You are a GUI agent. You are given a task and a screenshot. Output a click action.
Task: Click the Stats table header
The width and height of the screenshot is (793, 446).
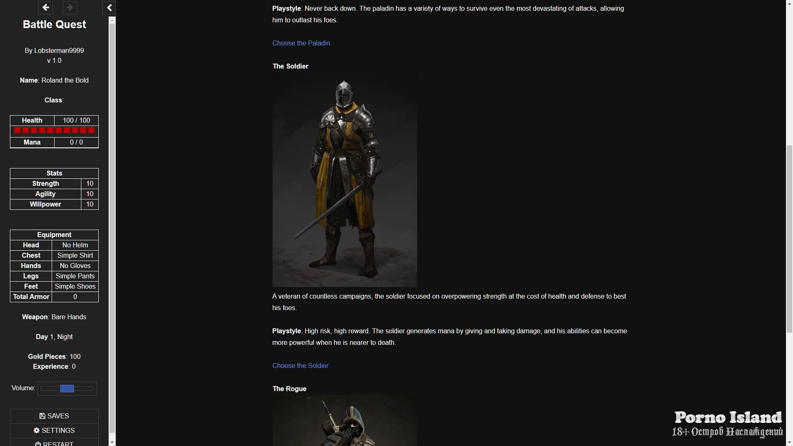tap(54, 173)
